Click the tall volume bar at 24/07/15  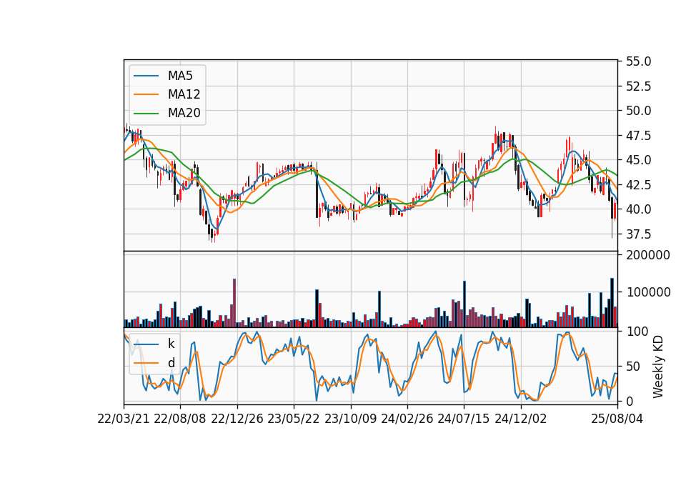[464, 304]
